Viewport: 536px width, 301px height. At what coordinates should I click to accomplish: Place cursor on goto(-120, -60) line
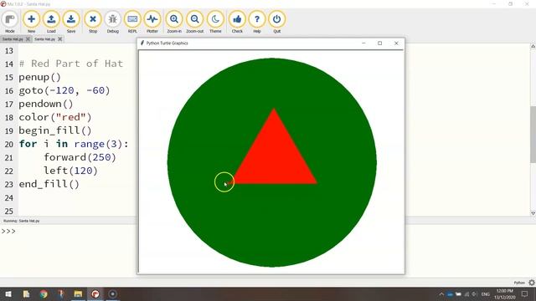(64, 90)
